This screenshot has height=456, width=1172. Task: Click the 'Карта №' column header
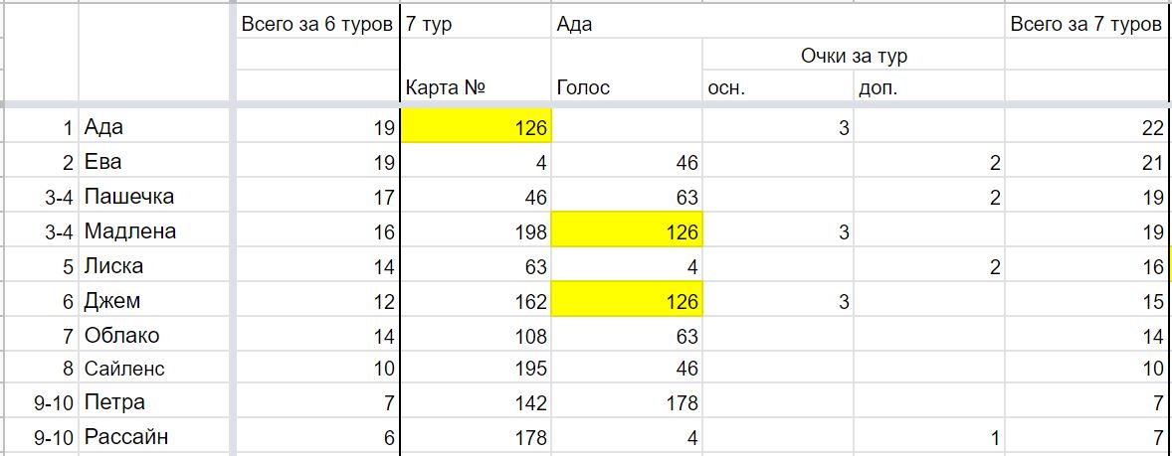coord(477,87)
